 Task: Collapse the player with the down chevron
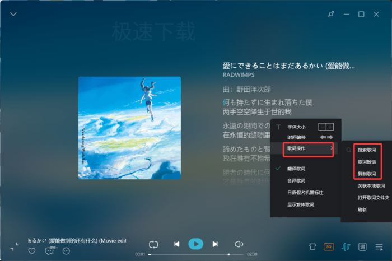point(13,14)
